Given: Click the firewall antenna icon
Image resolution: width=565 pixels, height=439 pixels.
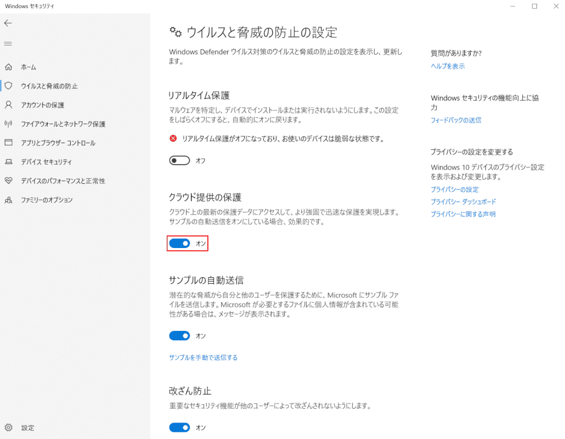Looking at the screenshot, I should [x=8, y=123].
